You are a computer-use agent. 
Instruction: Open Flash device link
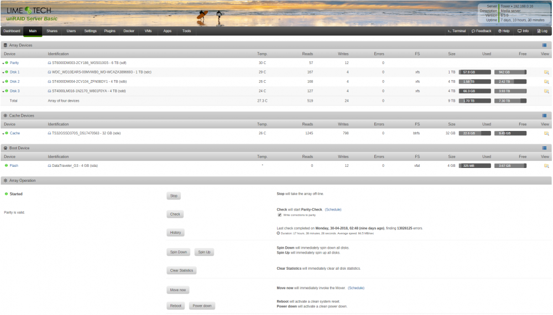pos(14,166)
